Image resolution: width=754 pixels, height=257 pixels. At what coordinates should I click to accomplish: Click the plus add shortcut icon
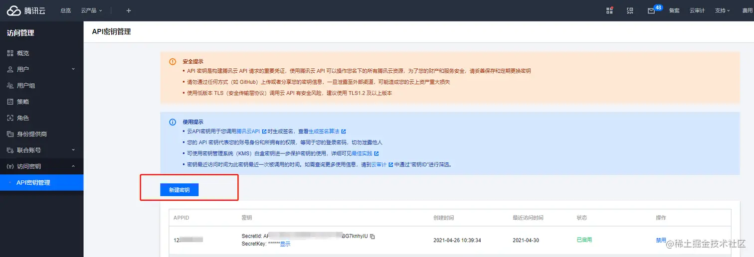(x=129, y=10)
